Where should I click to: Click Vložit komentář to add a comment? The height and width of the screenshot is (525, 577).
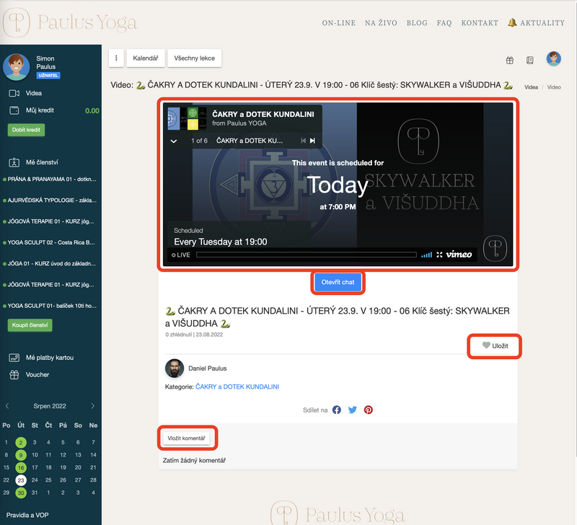pos(186,438)
